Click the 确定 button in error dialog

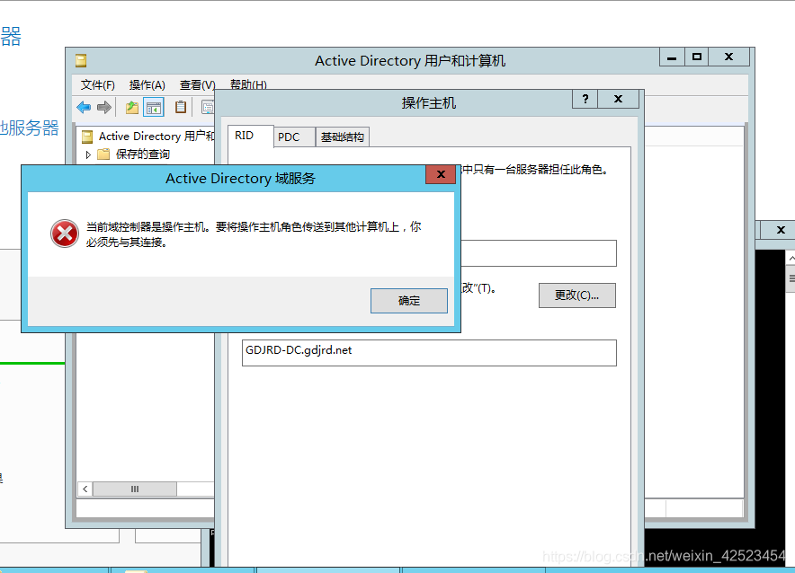coord(408,301)
